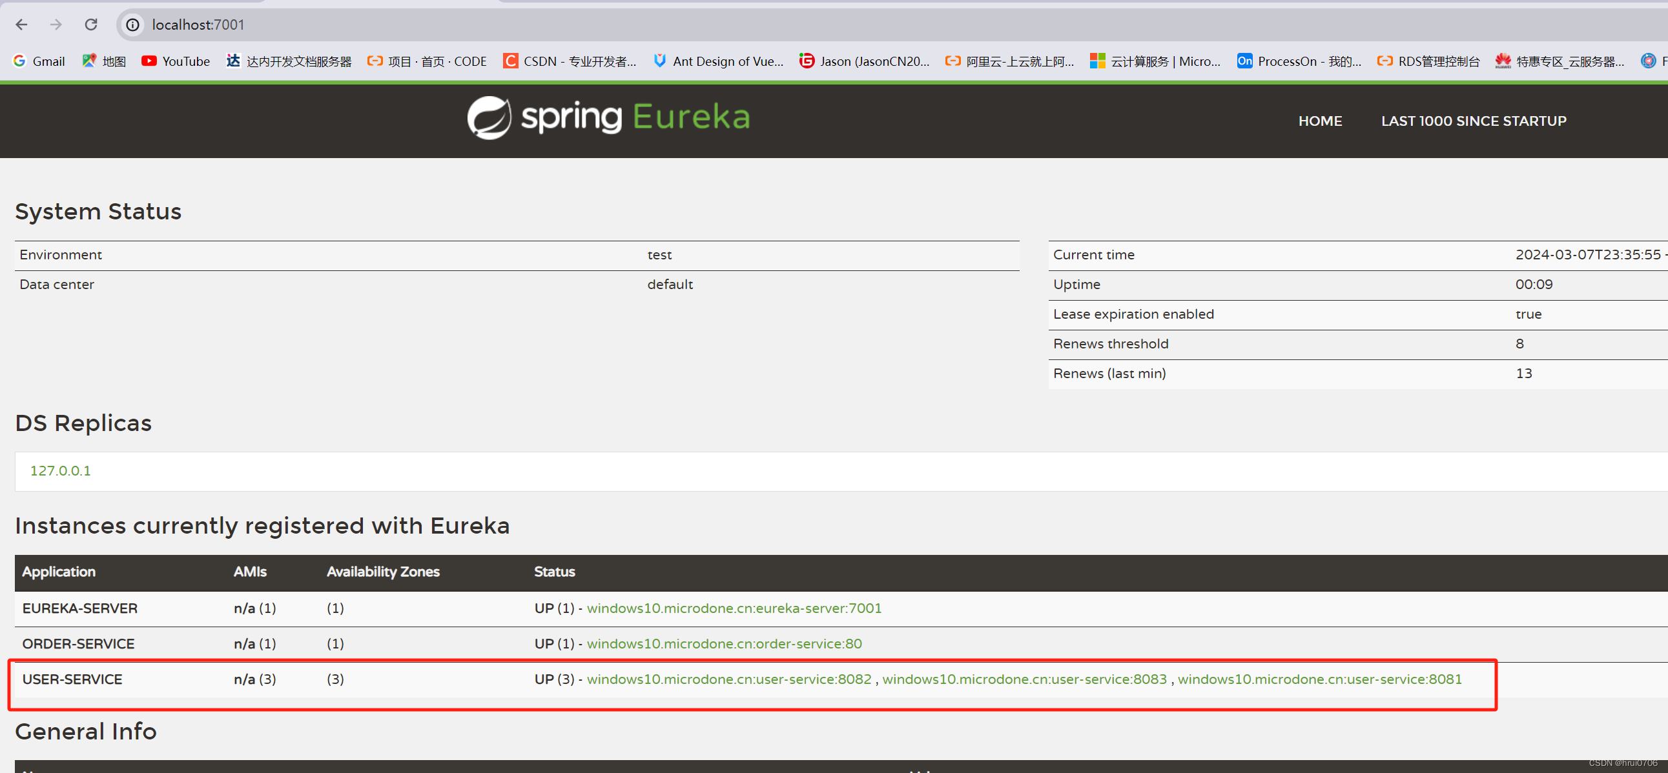Open the 项目·首页·CODE bookmark
The height and width of the screenshot is (773, 1668).
(x=427, y=61)
